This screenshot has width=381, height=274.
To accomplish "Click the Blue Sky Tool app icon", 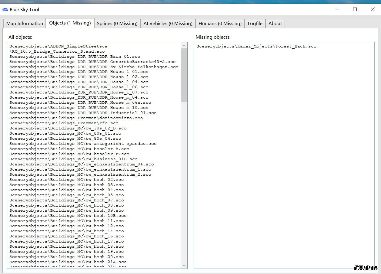I will click(x=5, y=10).
